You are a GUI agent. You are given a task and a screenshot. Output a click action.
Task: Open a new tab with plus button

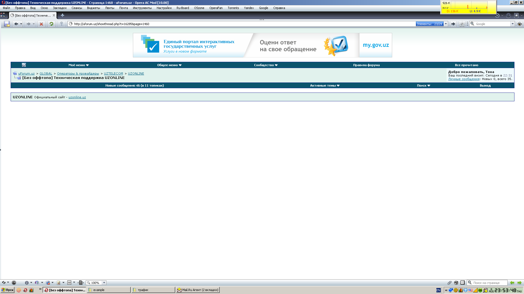coord(62,15)
